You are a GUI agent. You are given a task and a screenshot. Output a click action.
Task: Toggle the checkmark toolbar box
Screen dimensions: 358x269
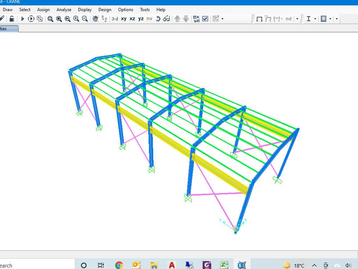coord(205,19)
